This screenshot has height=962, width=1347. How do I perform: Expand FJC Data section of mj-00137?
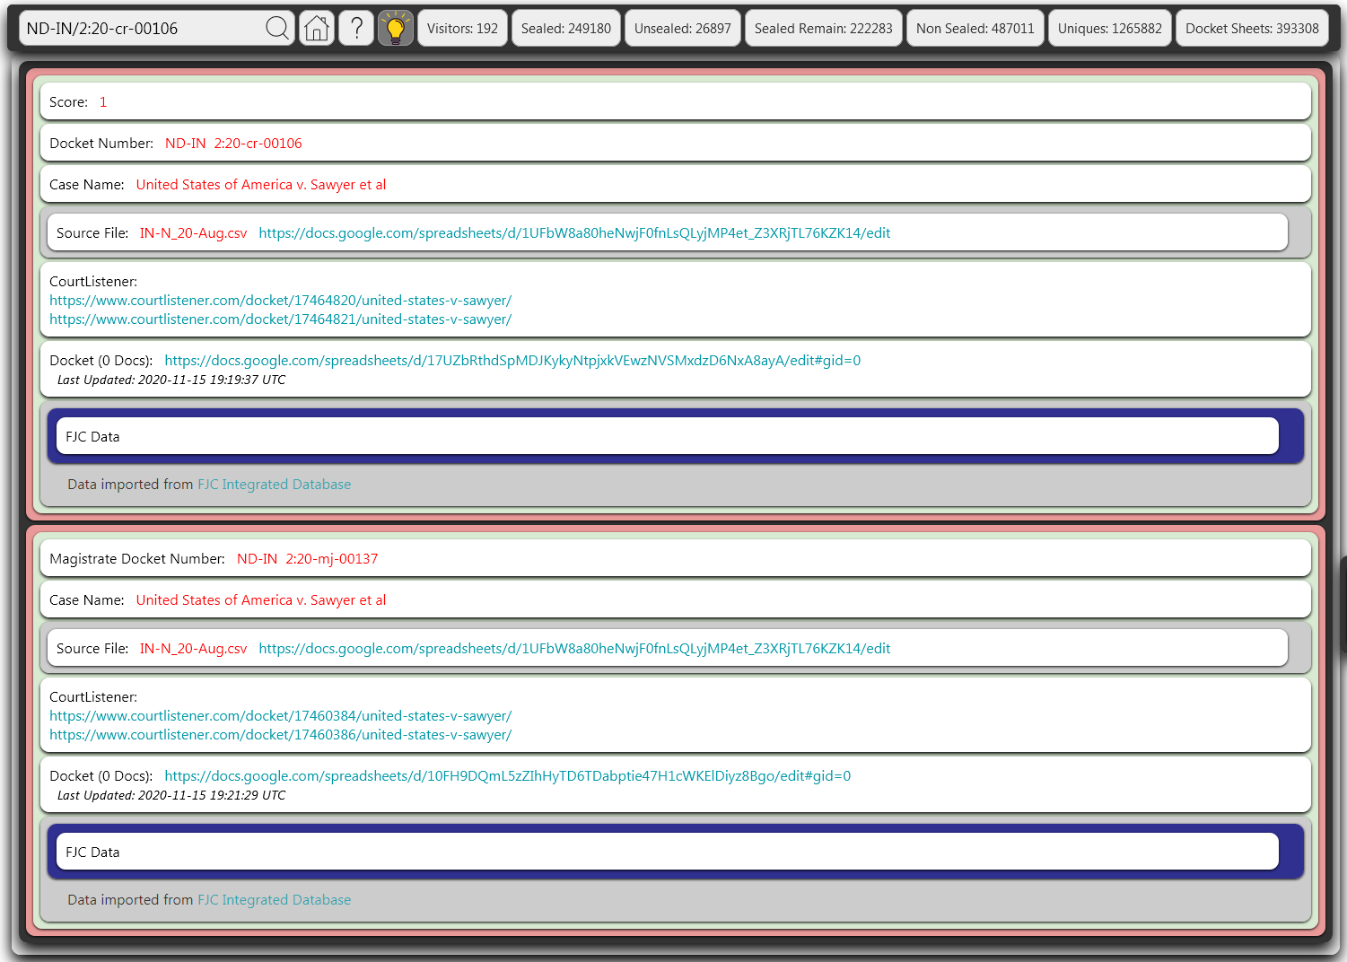point(667,852)
